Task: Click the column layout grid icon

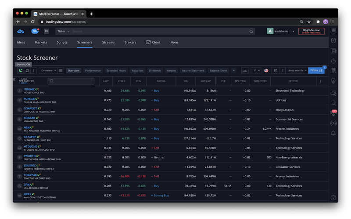Action: click(x=61, y=71)
